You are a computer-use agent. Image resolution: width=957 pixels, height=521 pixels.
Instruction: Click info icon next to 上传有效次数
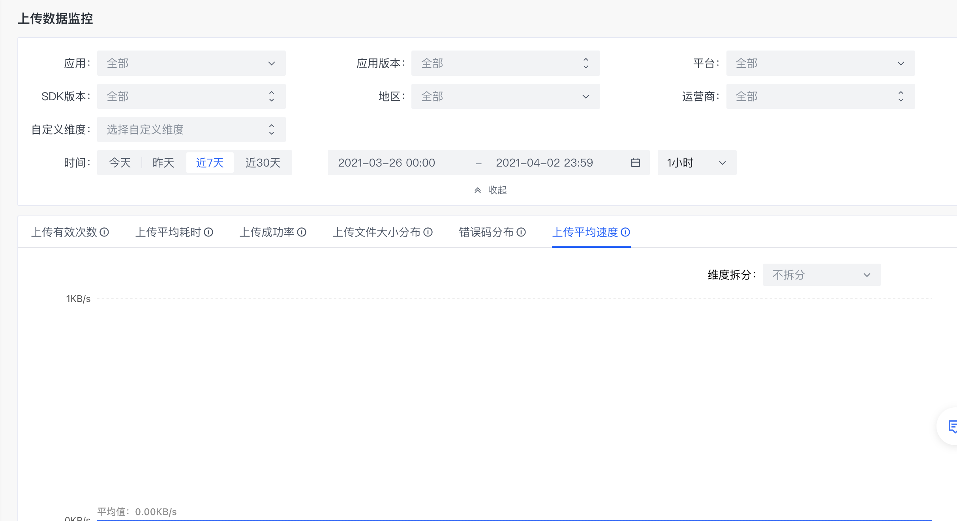tap(104, 232)
